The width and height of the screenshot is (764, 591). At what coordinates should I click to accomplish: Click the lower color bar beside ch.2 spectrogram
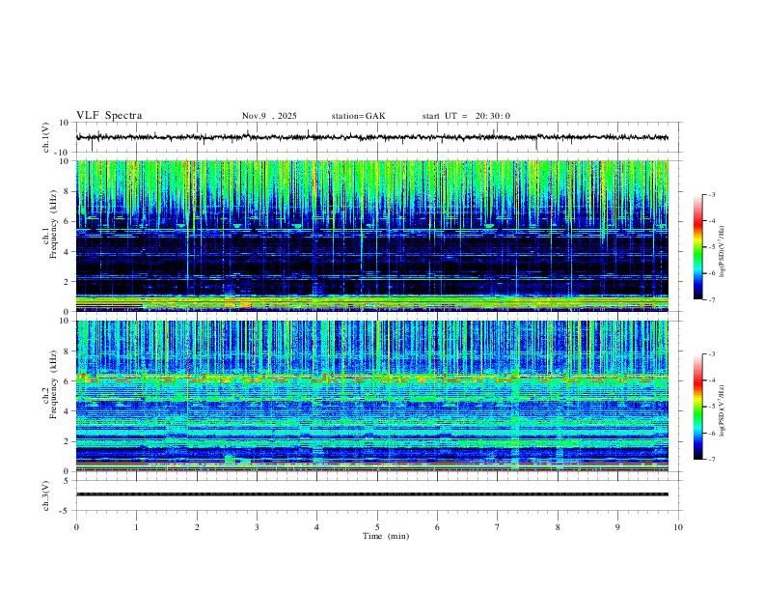[697, 407]
